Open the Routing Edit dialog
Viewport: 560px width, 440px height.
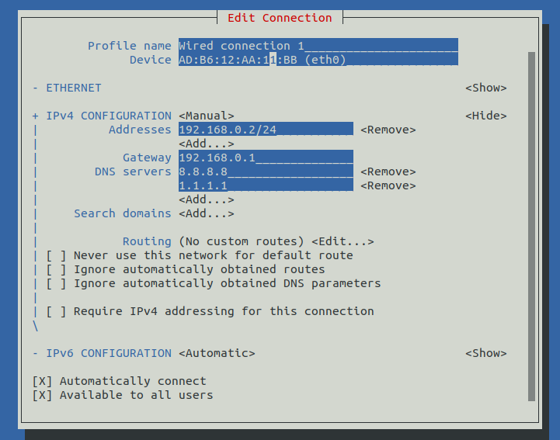(343, 241)
